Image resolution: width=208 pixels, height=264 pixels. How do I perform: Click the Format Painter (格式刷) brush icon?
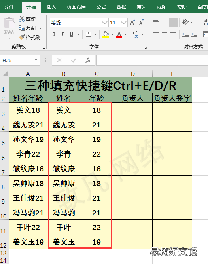click(22, 37)
